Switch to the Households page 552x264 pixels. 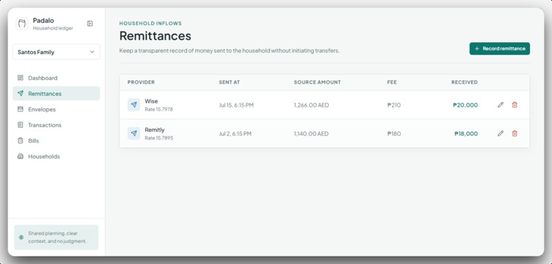point(56,157)
